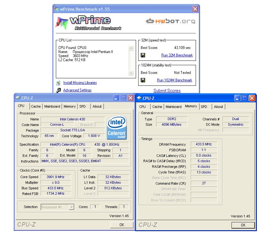Click the Core Voltage value 1.608 V

point(94,136)
